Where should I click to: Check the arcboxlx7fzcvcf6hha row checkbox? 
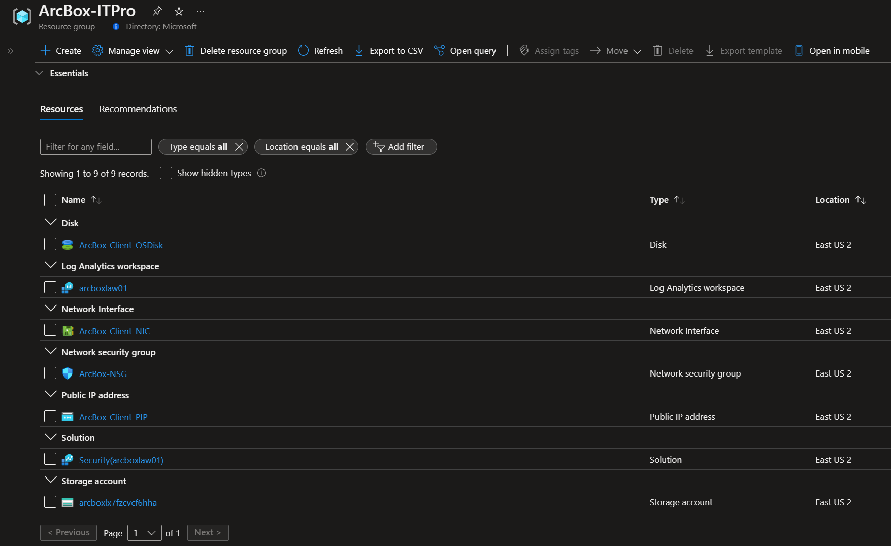click(x=50, y=502)
